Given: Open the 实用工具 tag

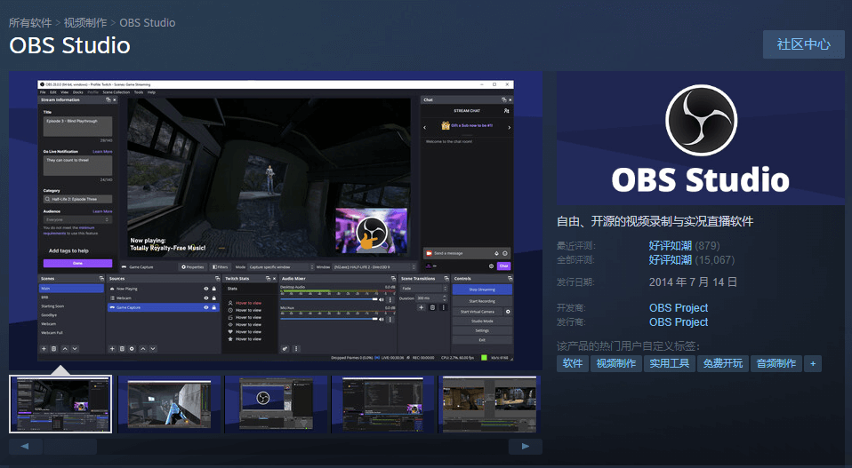Looking at the screenshot, I should tap(670, 363).
